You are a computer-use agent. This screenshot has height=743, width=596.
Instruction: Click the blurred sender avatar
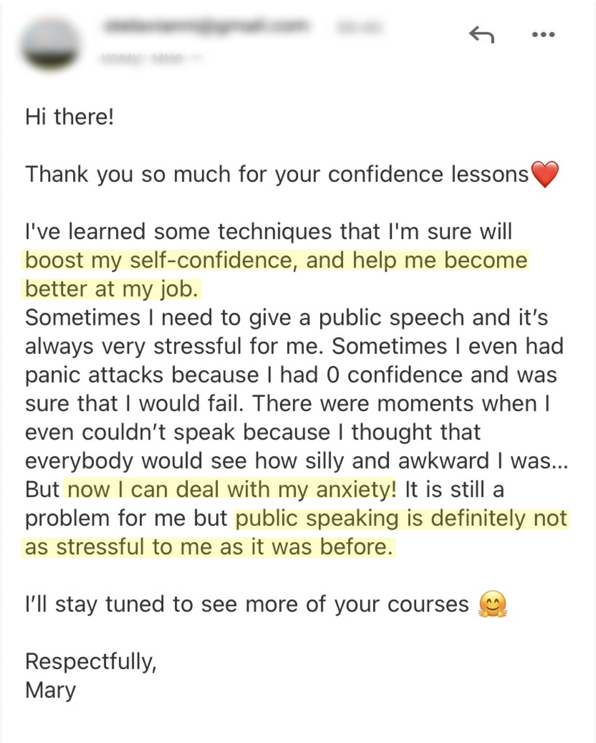click(x=51, y=44)
